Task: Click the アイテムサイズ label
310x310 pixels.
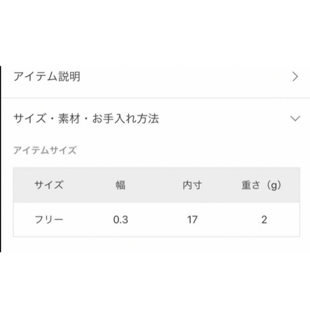Action: tap(45, 150)
